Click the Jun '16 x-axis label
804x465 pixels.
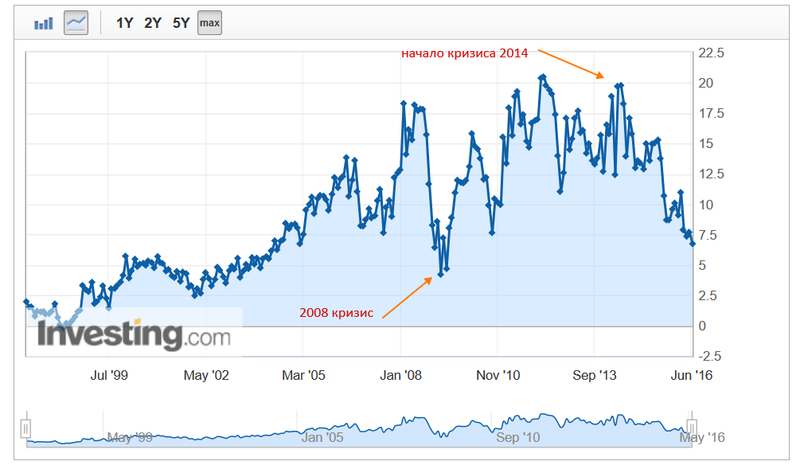(x=692, y=375)
